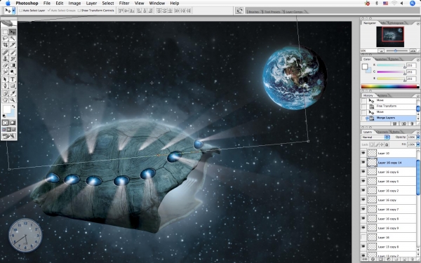This screenshot has width=421, height=263.
Task: Open the Opacity slider arrow
Action: (x=417, y=137)
